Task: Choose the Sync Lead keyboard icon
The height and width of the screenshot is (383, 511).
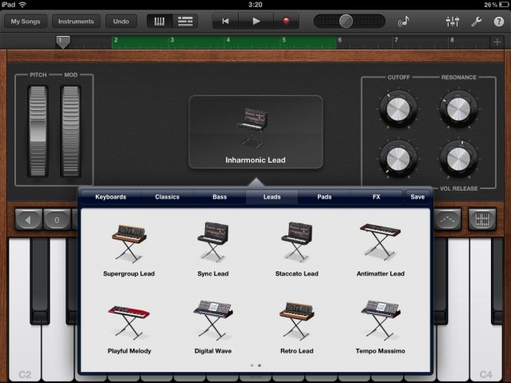Action: [x=212, y=242]
